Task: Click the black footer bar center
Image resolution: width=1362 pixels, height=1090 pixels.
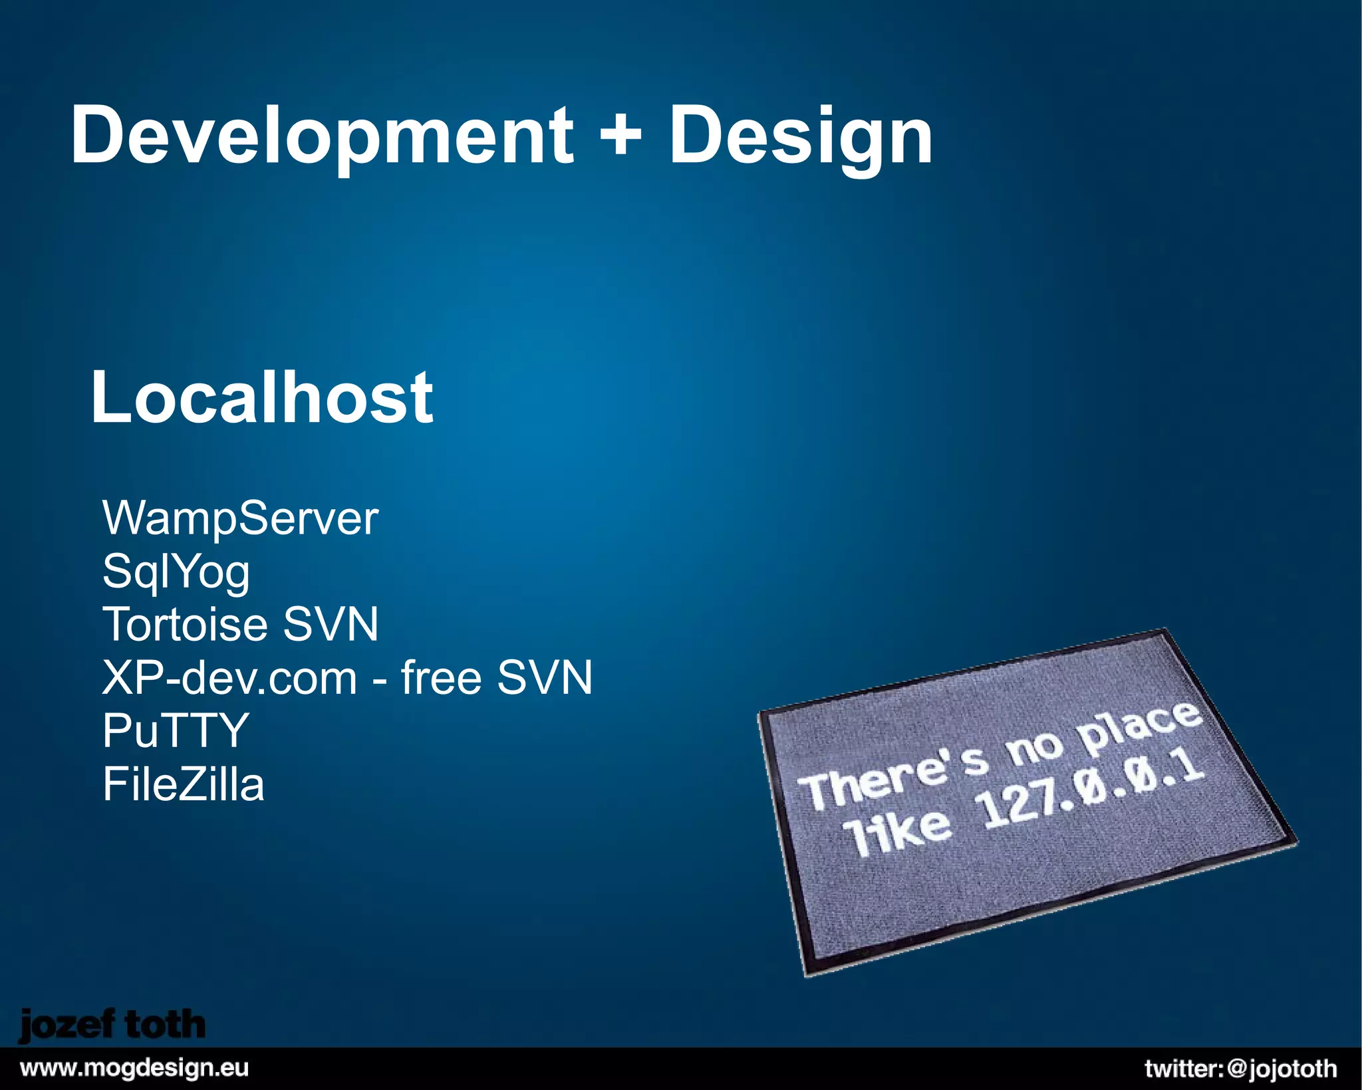Action: pos(681,1069)
